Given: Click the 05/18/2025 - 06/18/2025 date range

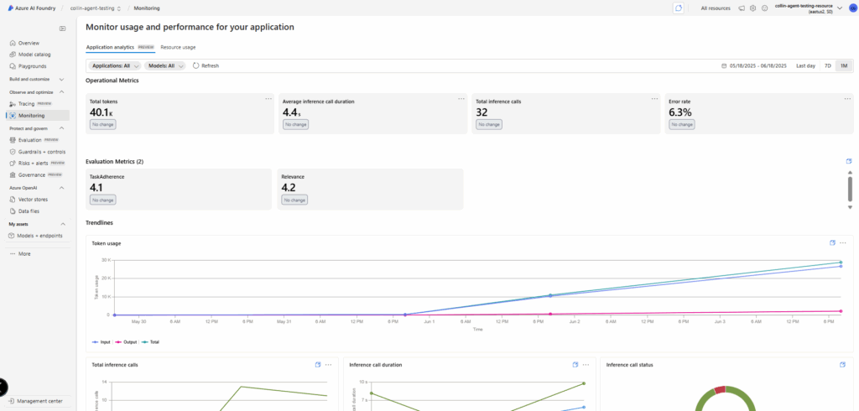Looking at the screenshot, I should pos(757,65).
